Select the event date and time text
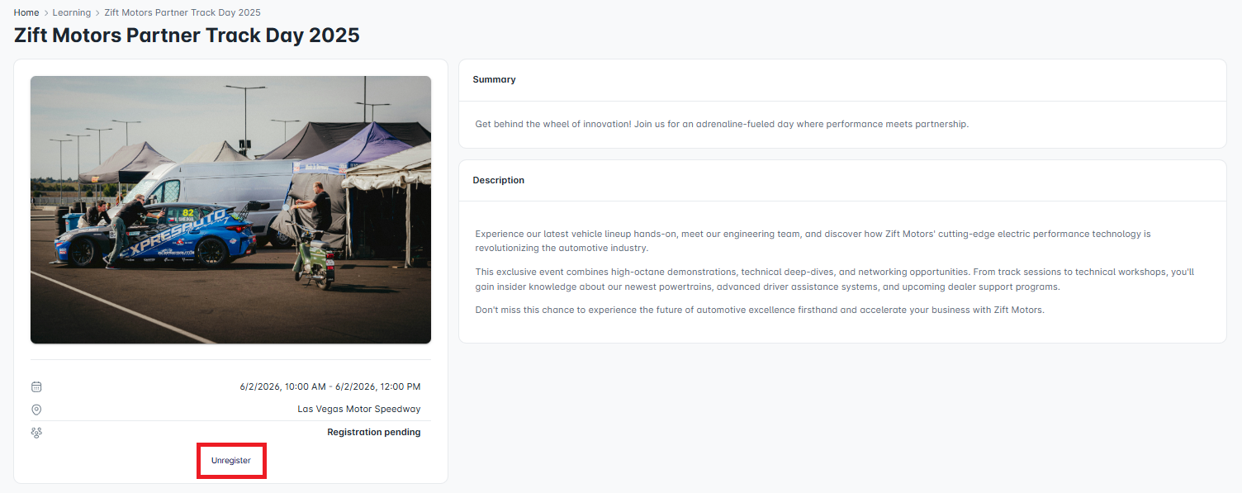The image size is (1242, 493). [x=330, y=386]
